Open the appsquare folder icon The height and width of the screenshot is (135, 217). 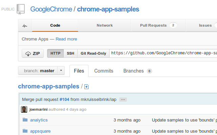tap(25, 131)
